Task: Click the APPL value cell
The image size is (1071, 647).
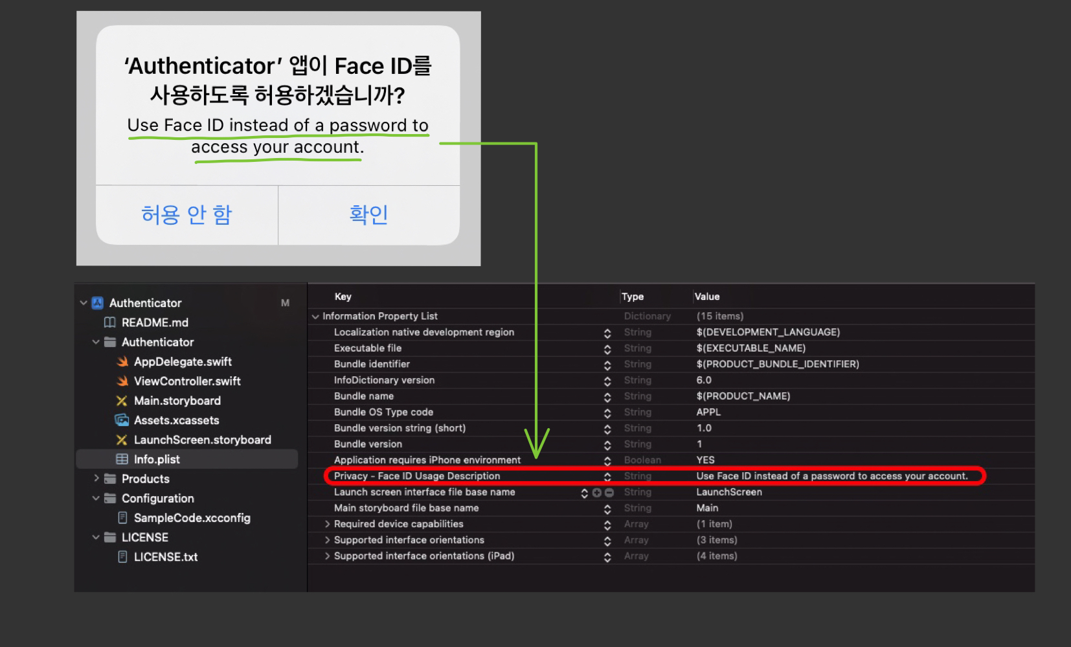Action: point(708,412)
